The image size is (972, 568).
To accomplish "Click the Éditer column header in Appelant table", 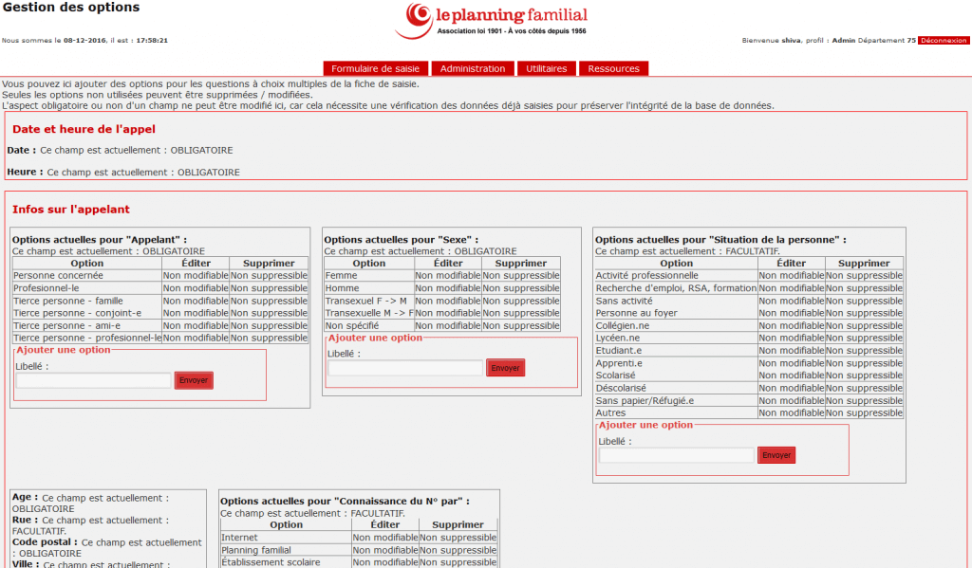I will click(x=195, y=264).
